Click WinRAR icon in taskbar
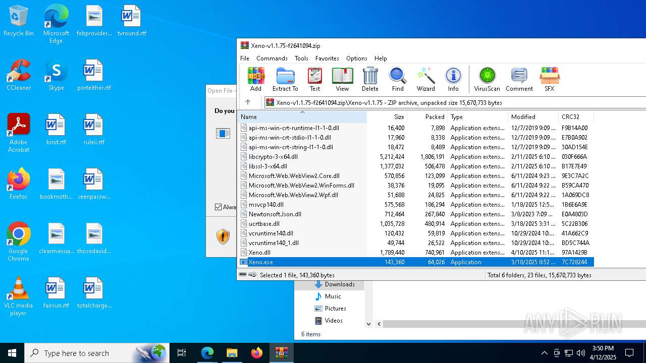 point(281,353)
